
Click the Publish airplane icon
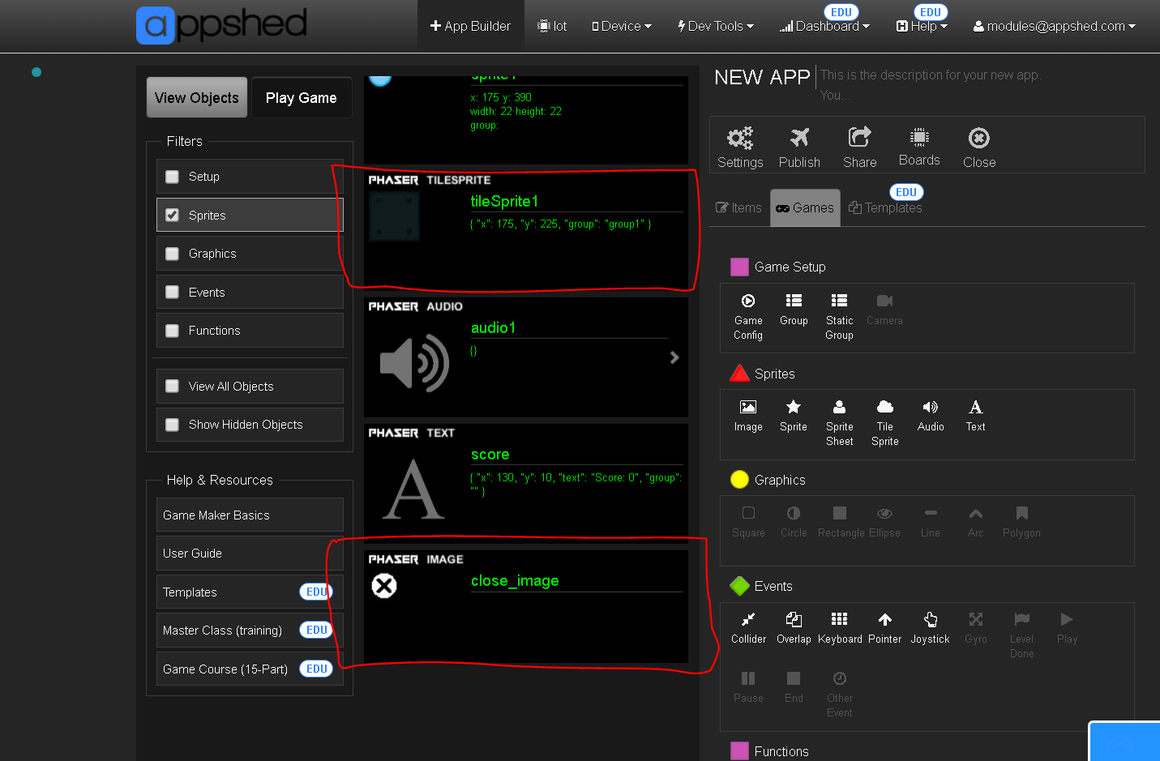coord(799,138)
